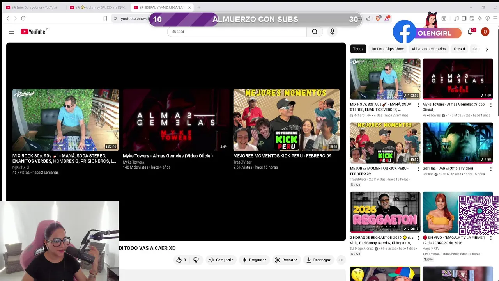Open YouTube notifications bell
The height and width of the screenshot is (281, 499).
(x=471, y=32)
